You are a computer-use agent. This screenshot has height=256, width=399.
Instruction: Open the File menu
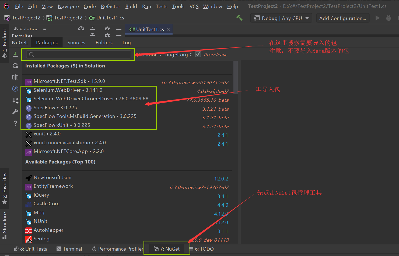(19, 6)
